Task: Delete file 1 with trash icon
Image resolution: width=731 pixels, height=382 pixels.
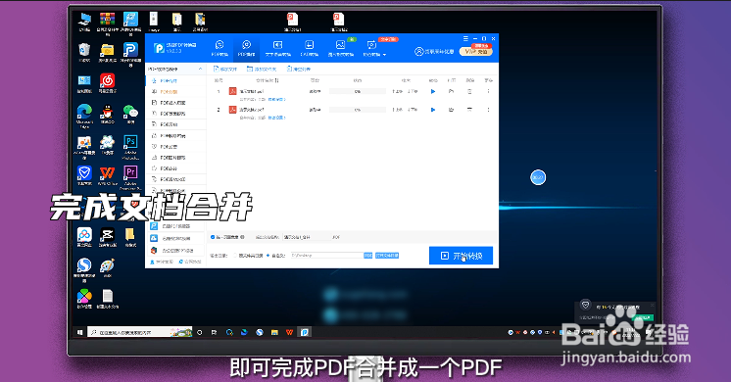Action: point(469,91)
